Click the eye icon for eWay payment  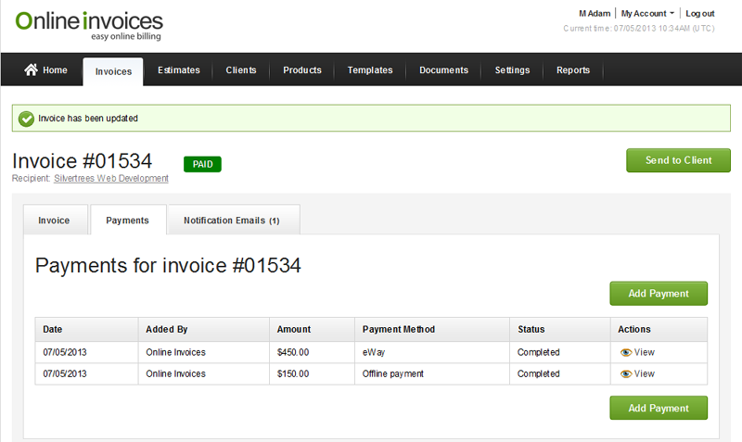[626, 352]
